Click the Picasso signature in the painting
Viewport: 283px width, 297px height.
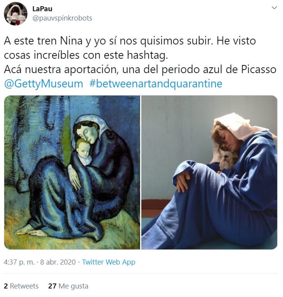130,98
